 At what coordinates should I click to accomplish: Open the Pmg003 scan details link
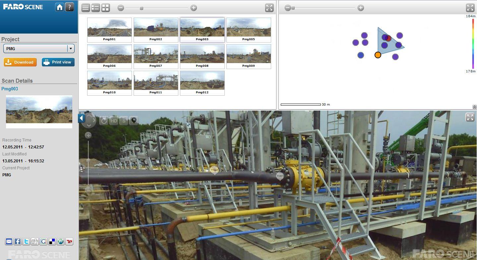10,89
